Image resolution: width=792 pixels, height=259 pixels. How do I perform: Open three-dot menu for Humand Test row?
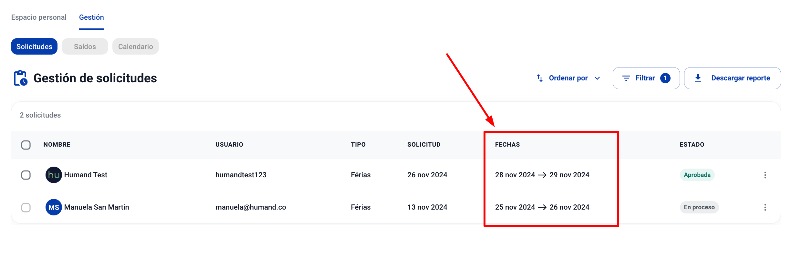765,175
